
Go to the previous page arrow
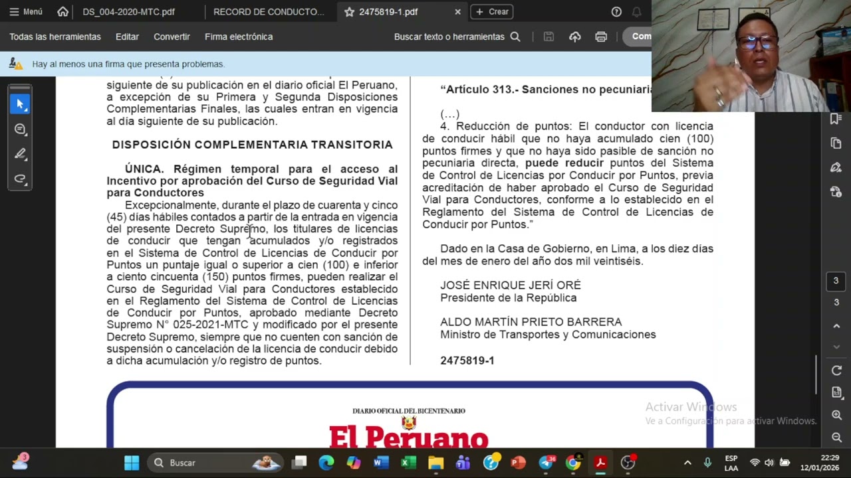836,326
